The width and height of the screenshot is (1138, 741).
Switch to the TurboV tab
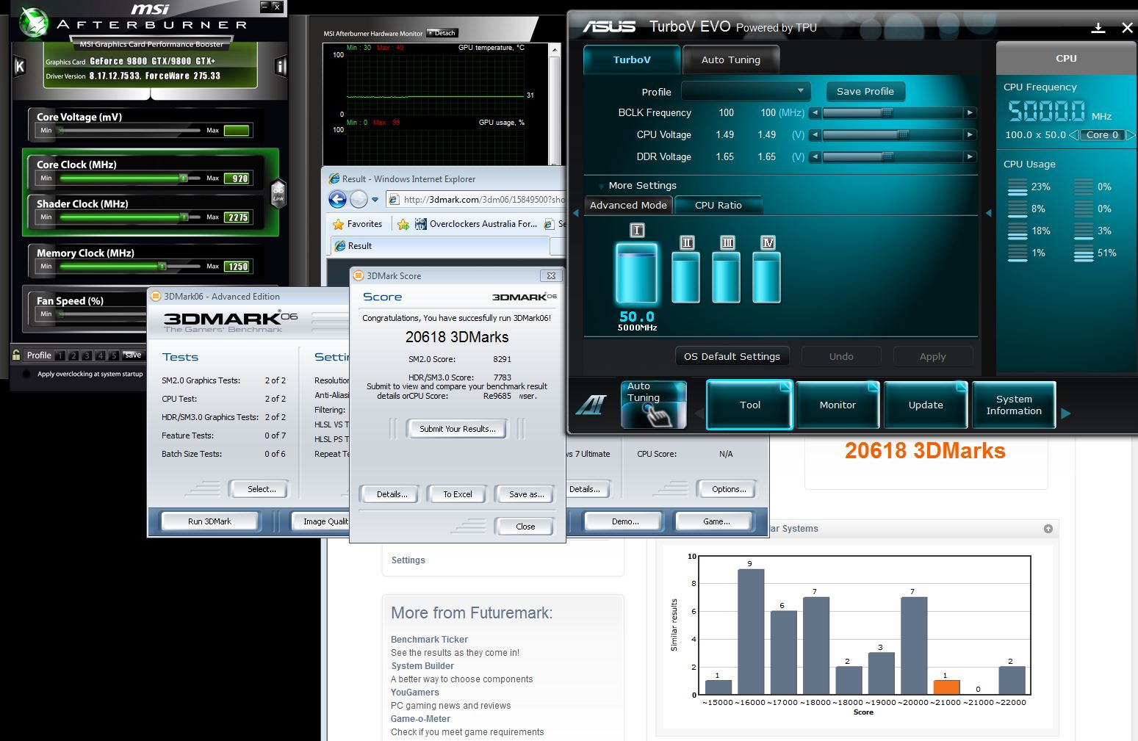coord(632,59)
